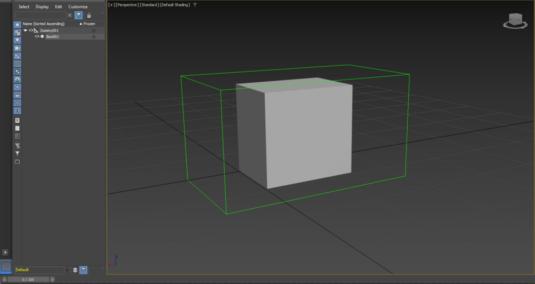Toggle the highlighted filter button beside search
Screen dimensions: 535x284
coord(79,15)
